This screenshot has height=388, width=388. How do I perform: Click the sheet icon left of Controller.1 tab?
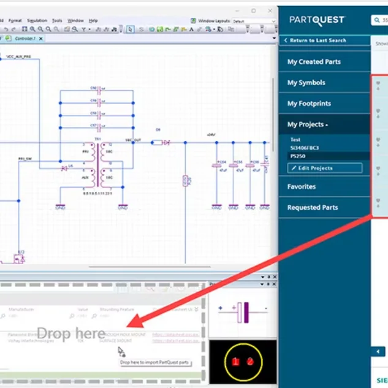8,38
